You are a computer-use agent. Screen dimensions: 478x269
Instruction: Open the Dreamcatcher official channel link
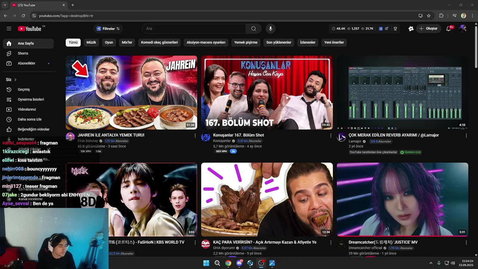[x=366, y=248]
